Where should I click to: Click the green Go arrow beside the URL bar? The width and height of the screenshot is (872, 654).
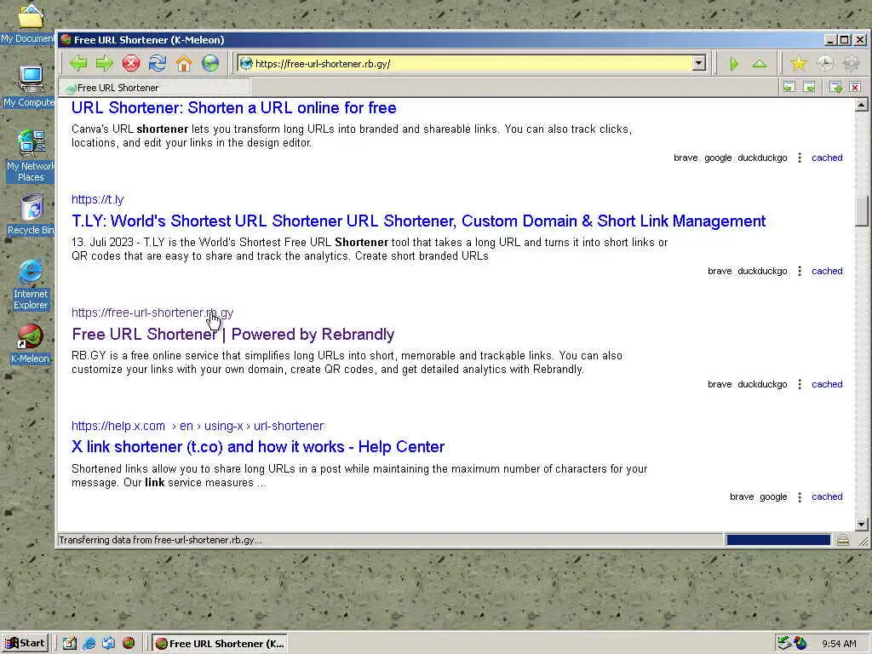click(x=734, y=64)
